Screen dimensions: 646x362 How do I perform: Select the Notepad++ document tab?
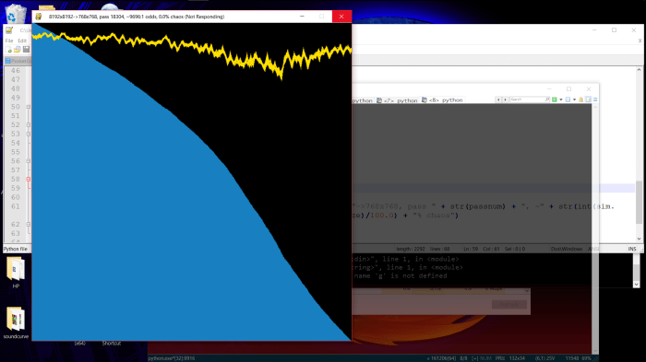click(18, 61)
